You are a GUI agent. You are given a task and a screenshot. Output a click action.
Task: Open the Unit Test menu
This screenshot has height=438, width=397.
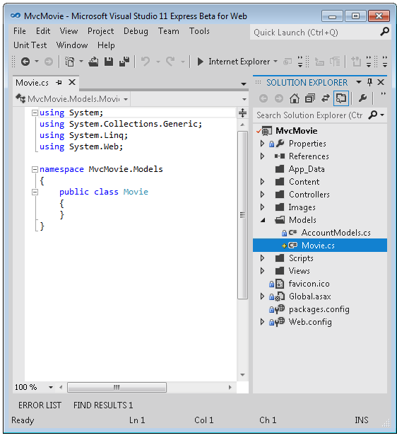[x=30, y=45]
